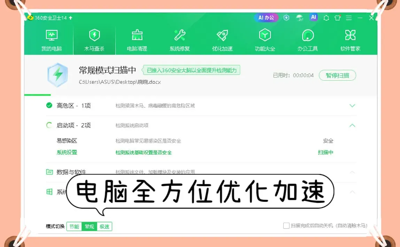Viewport: 400px width, 247px height.
Task: Switch to the 木马查杀 tab
Action: pos(94,40)
